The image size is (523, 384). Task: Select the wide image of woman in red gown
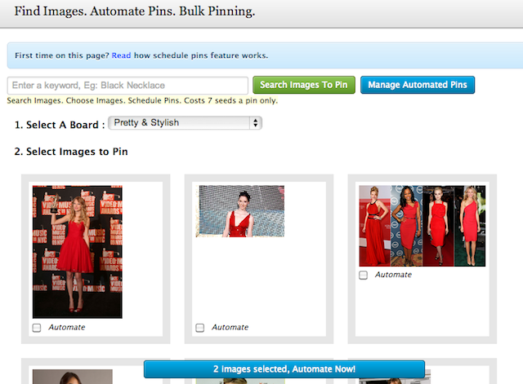click(x=240, y=211)
